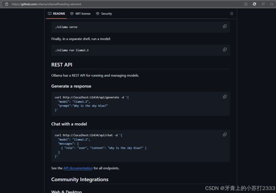This screenshot has width=276, height=193.
Task: Click the Copilot swirl icon in address bar
Action: tap(254, 4)
